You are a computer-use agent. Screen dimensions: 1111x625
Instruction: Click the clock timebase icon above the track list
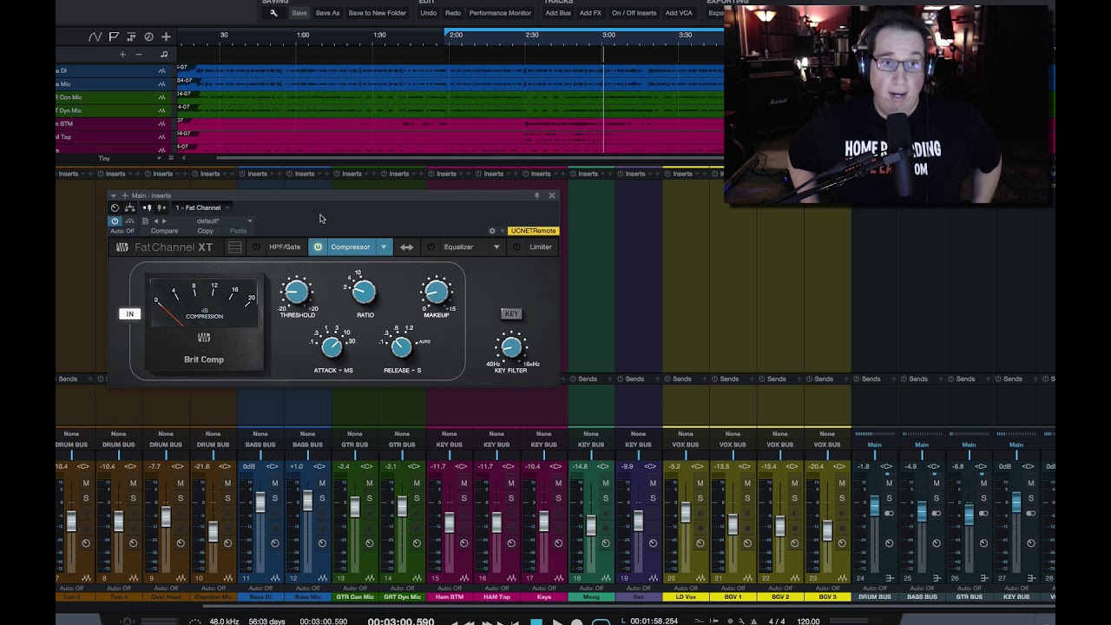click(148, 36)
